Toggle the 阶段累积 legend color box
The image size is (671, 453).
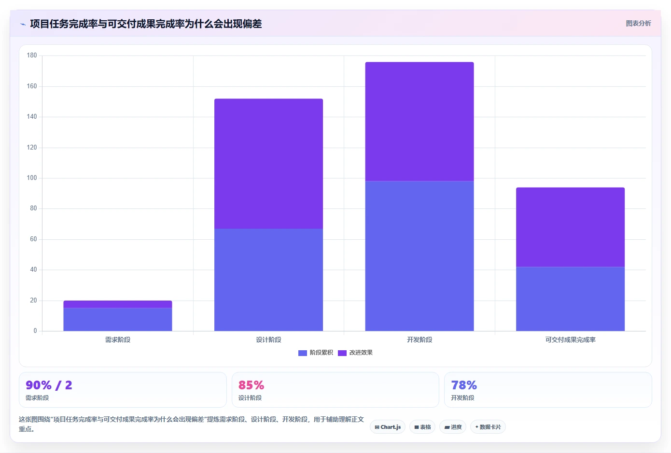point(303,353)
